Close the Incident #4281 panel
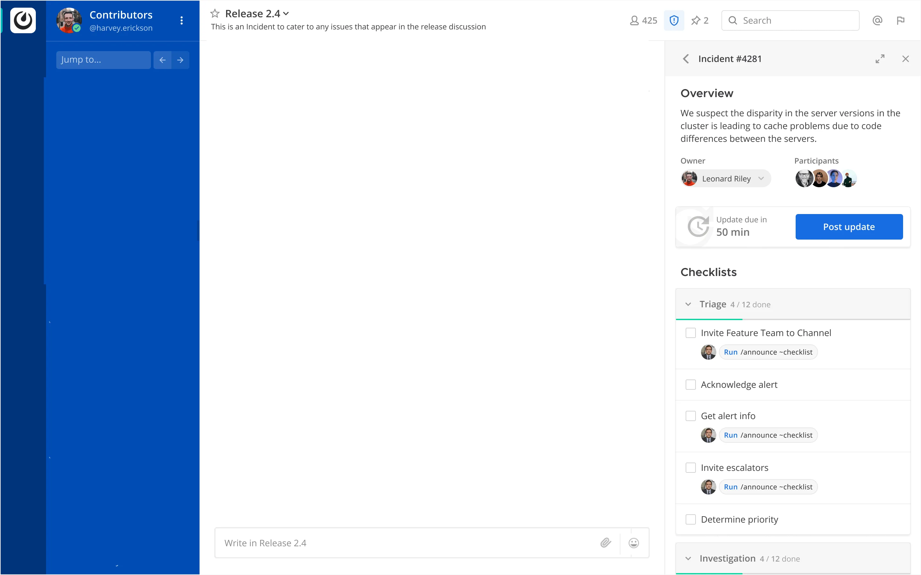Viewport: 921px width, 575px height. 905,59
